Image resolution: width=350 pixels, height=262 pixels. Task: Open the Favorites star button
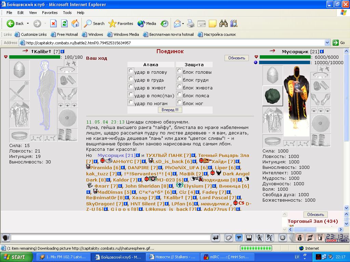[x=121, y=24]
